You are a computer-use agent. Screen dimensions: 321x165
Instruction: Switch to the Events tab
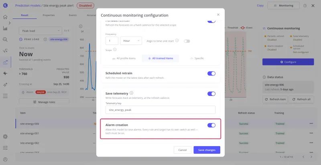point(73,15)
